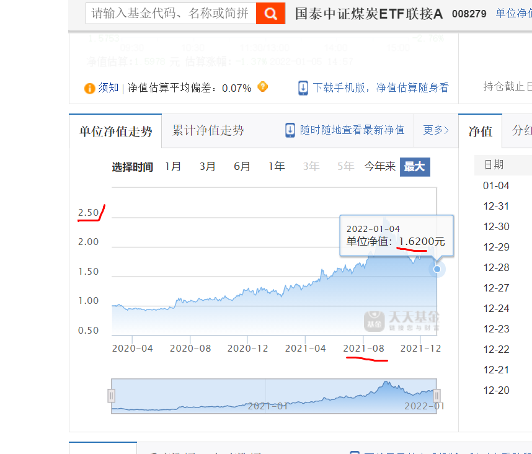Screen dimensions: 532x454
Task: Select the 3月 time range
Action: pyautogui.click(x=207, y=167)
